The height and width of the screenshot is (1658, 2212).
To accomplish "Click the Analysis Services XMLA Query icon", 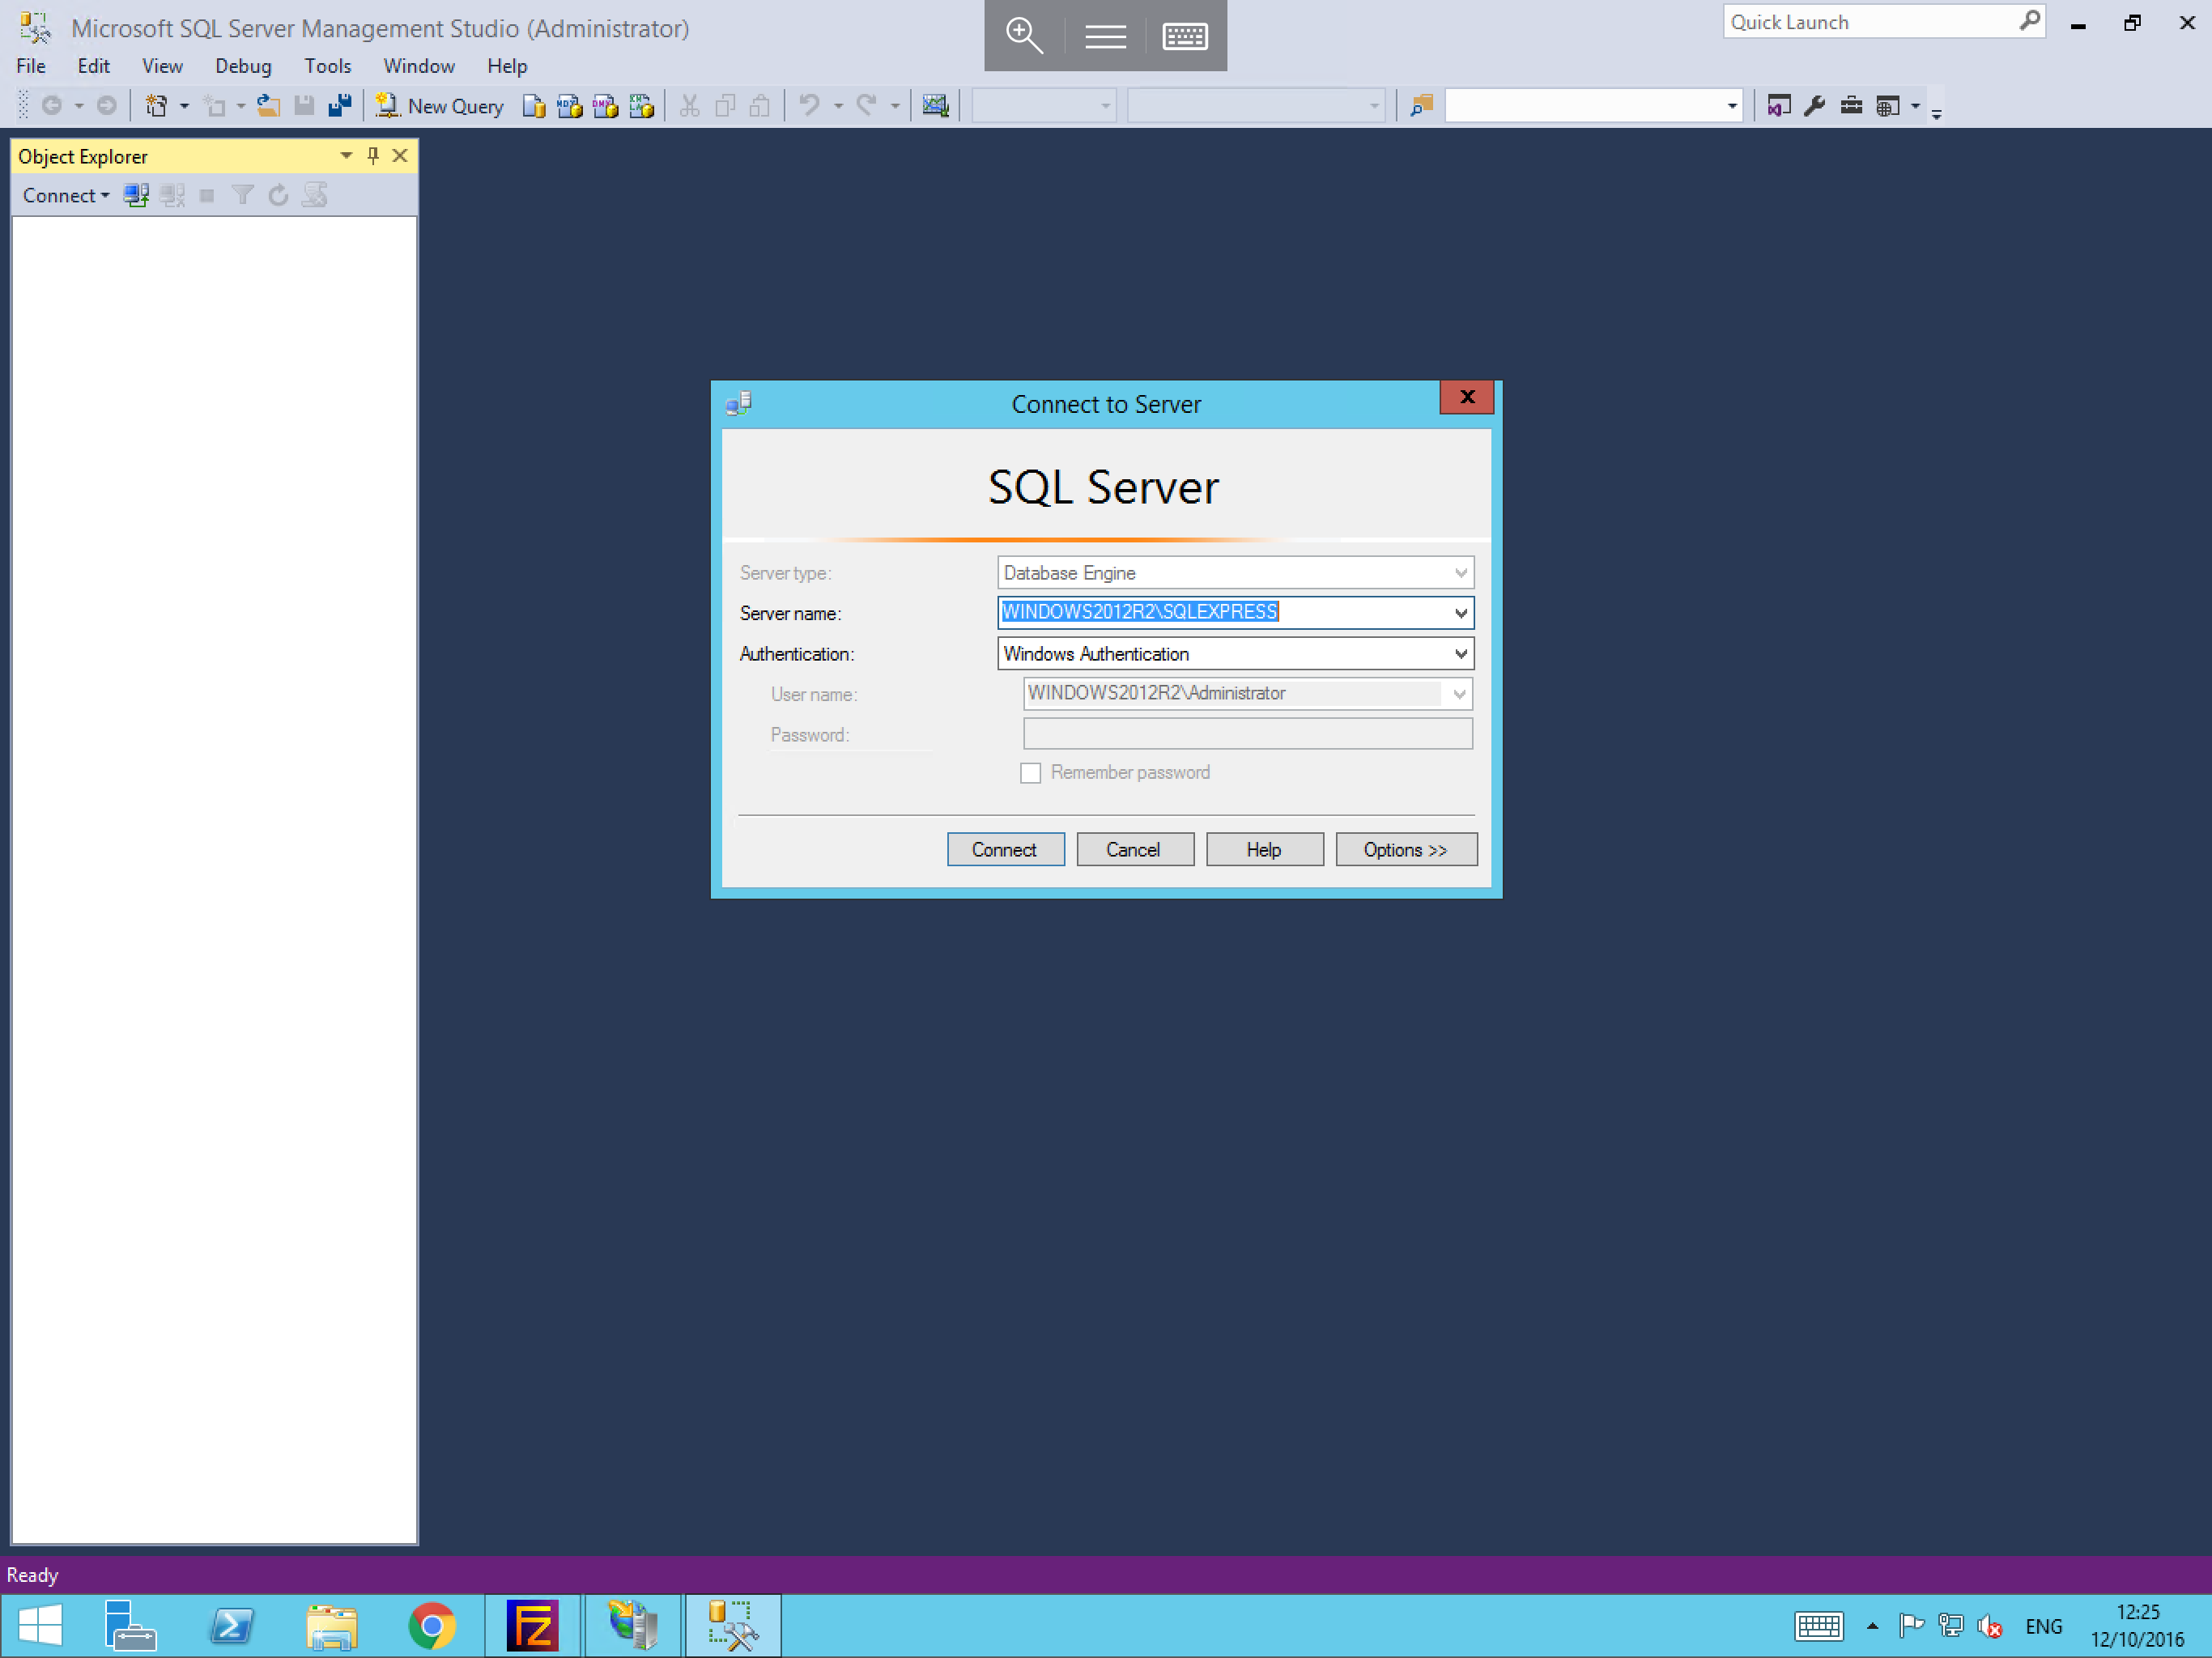I will [x=642, y=106].
